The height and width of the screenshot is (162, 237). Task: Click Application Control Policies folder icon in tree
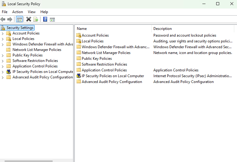click(9, 66)
